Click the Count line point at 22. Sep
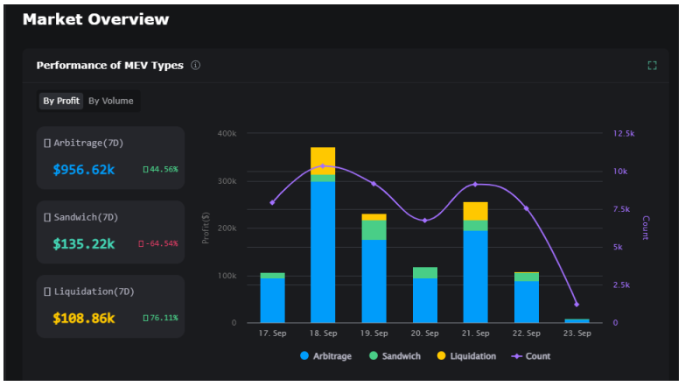The width and height of the screenshot is (685, 386). (x=527, y=208)
